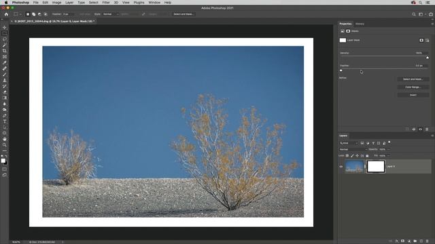This screenshot has width=435, height=244.
Task: Open the Layer menu
Action: tap(69, 3)
